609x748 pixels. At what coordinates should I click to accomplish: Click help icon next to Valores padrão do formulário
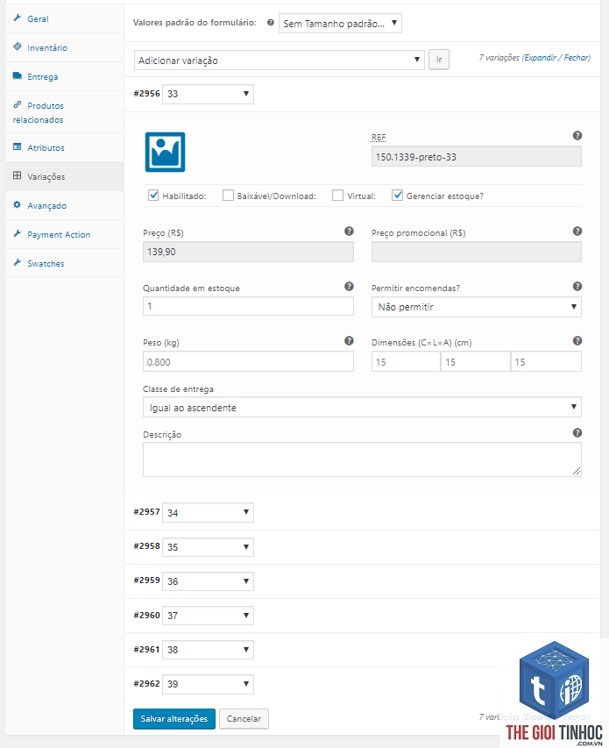270,23
